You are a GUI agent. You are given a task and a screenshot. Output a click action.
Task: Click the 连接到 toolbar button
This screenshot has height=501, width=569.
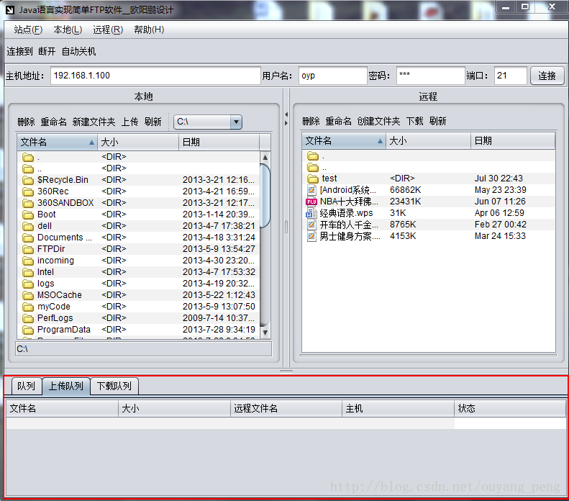pos(19,51)
